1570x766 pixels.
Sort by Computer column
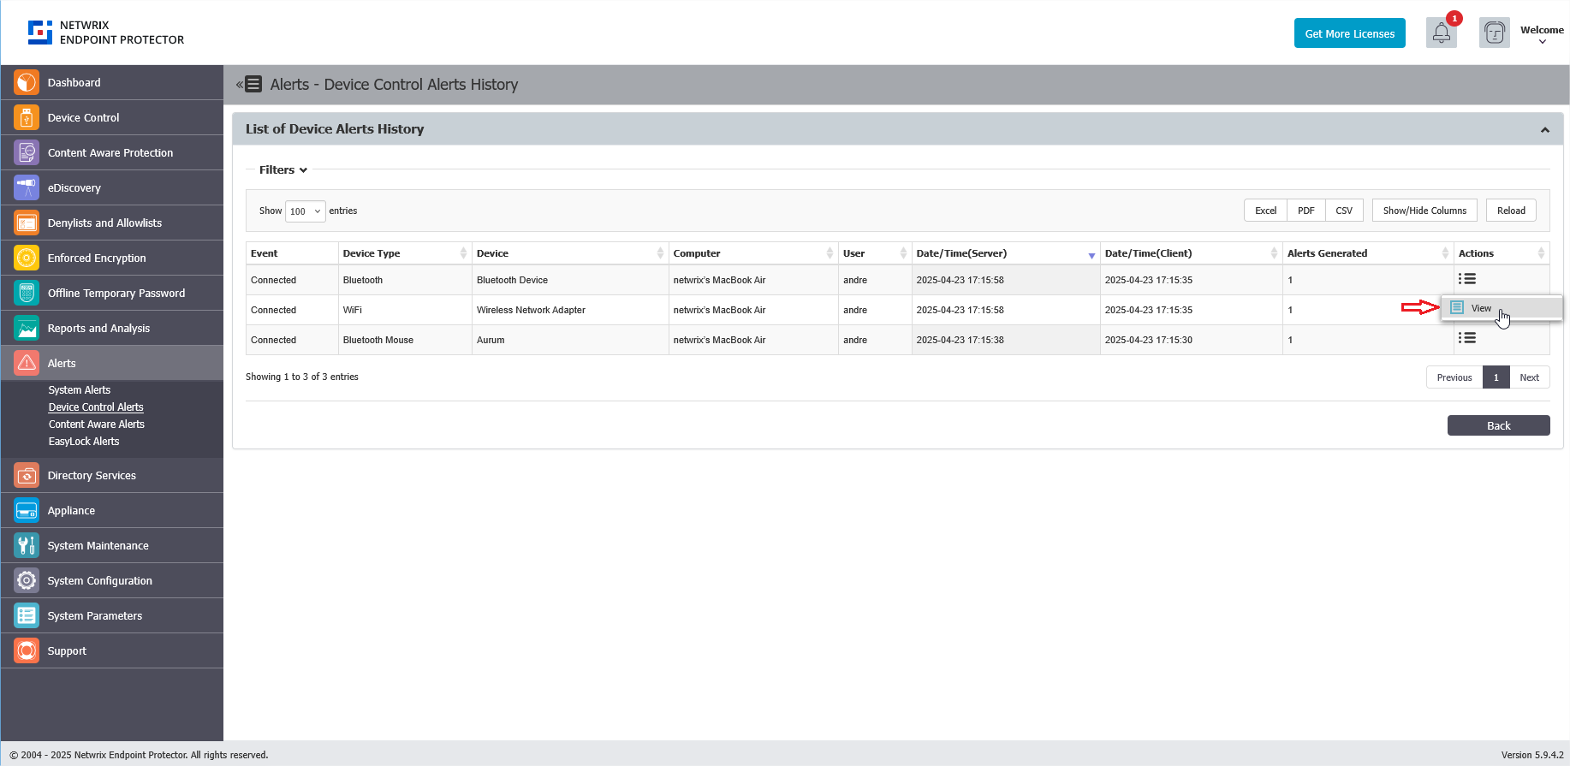(x=752, y=253)
